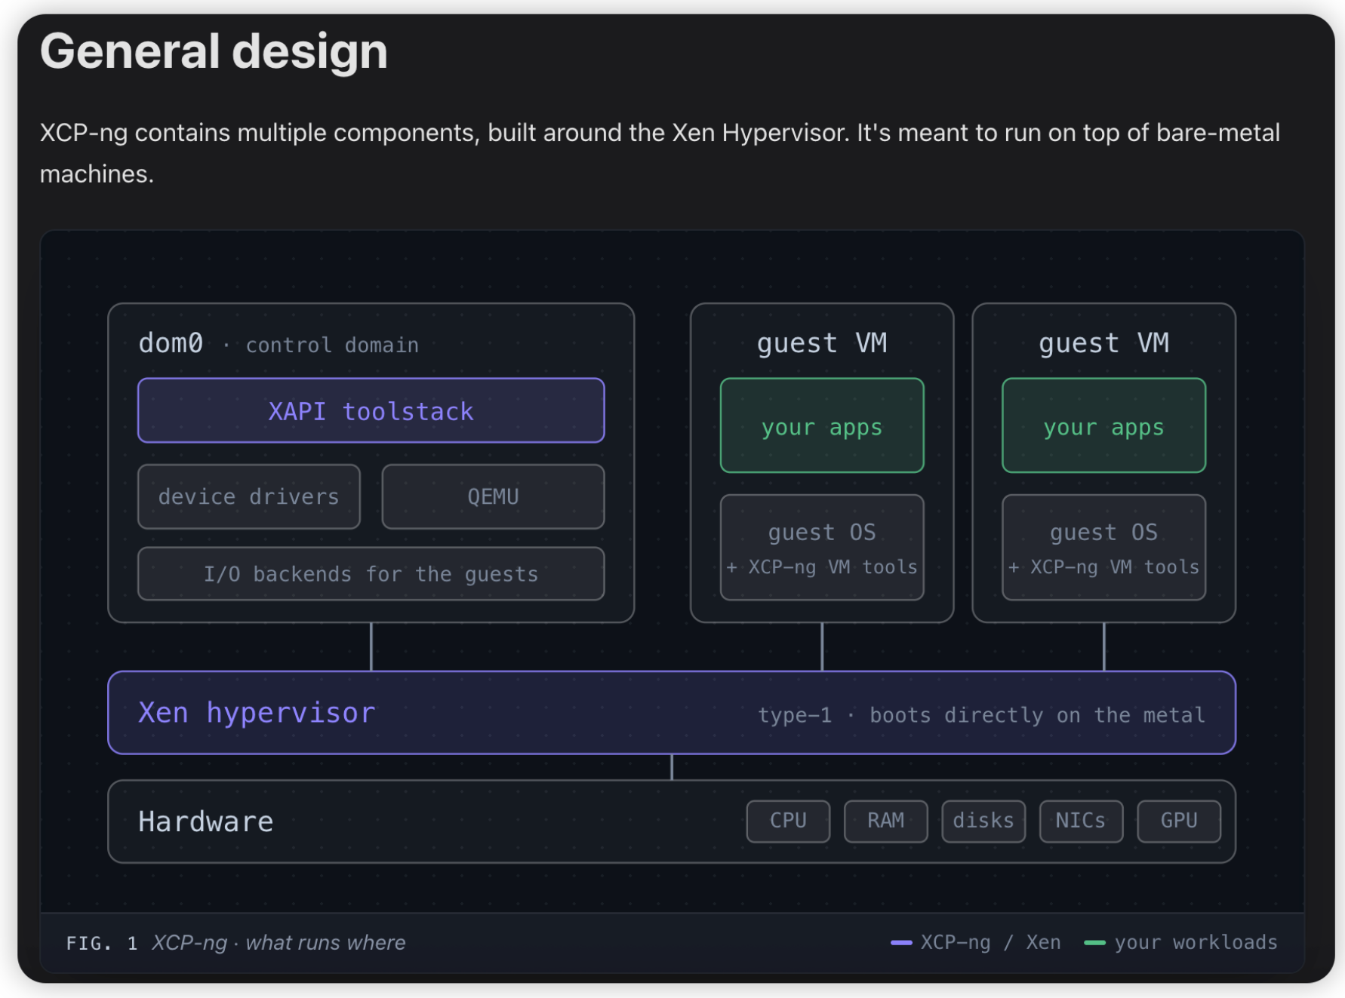Select the "RAM" hardware chip

(885, 821)
